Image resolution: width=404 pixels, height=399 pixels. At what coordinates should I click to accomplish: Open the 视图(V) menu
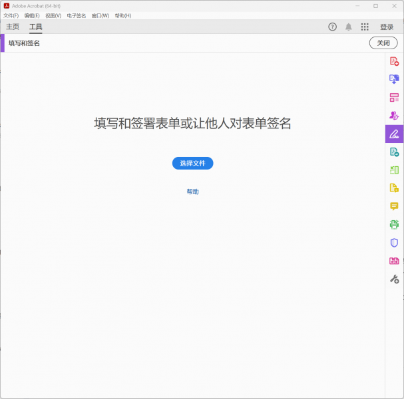[53, 16]
